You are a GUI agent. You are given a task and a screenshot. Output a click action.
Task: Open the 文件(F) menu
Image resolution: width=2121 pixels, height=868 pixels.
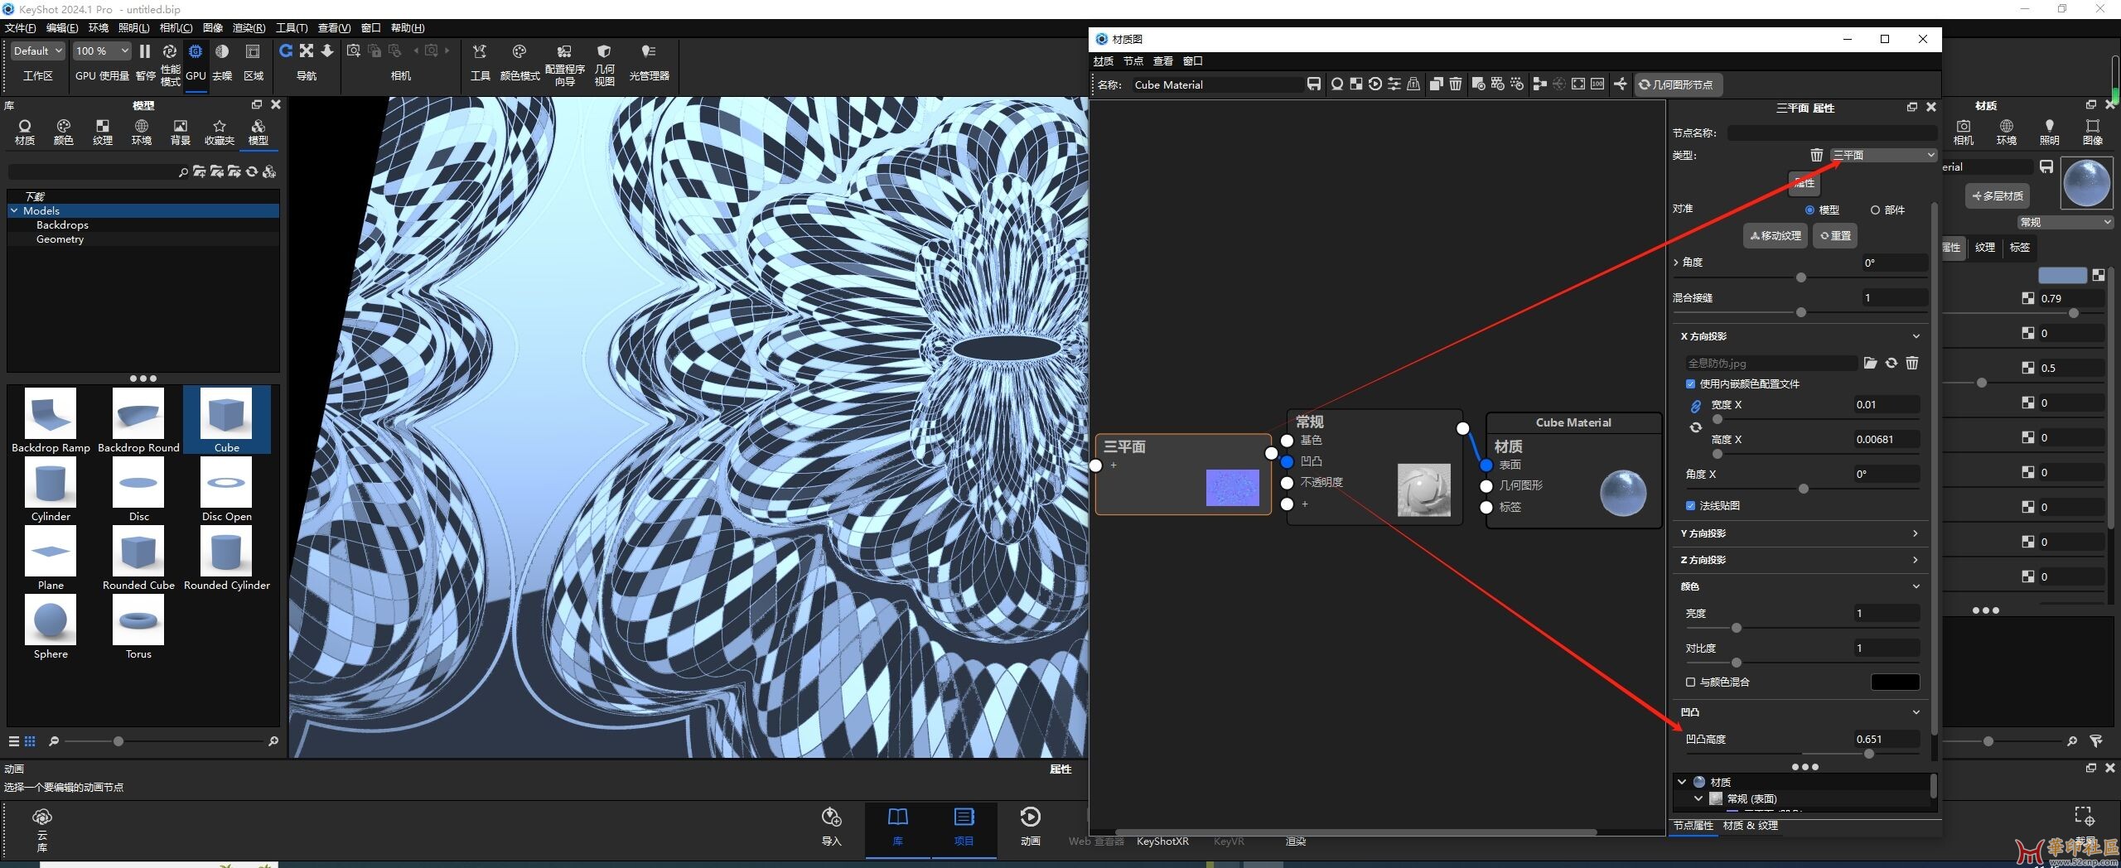tap(21, 28)
